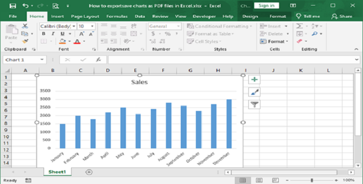363x184 pixels.
Task: Open Chart Styles paintbrush button
Action: point(254,92)
